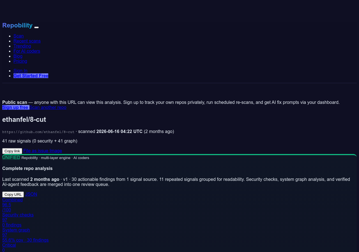Open the JSON link
Image resolution: width=359 pixels, height=252 pixels.
point(31,194)
